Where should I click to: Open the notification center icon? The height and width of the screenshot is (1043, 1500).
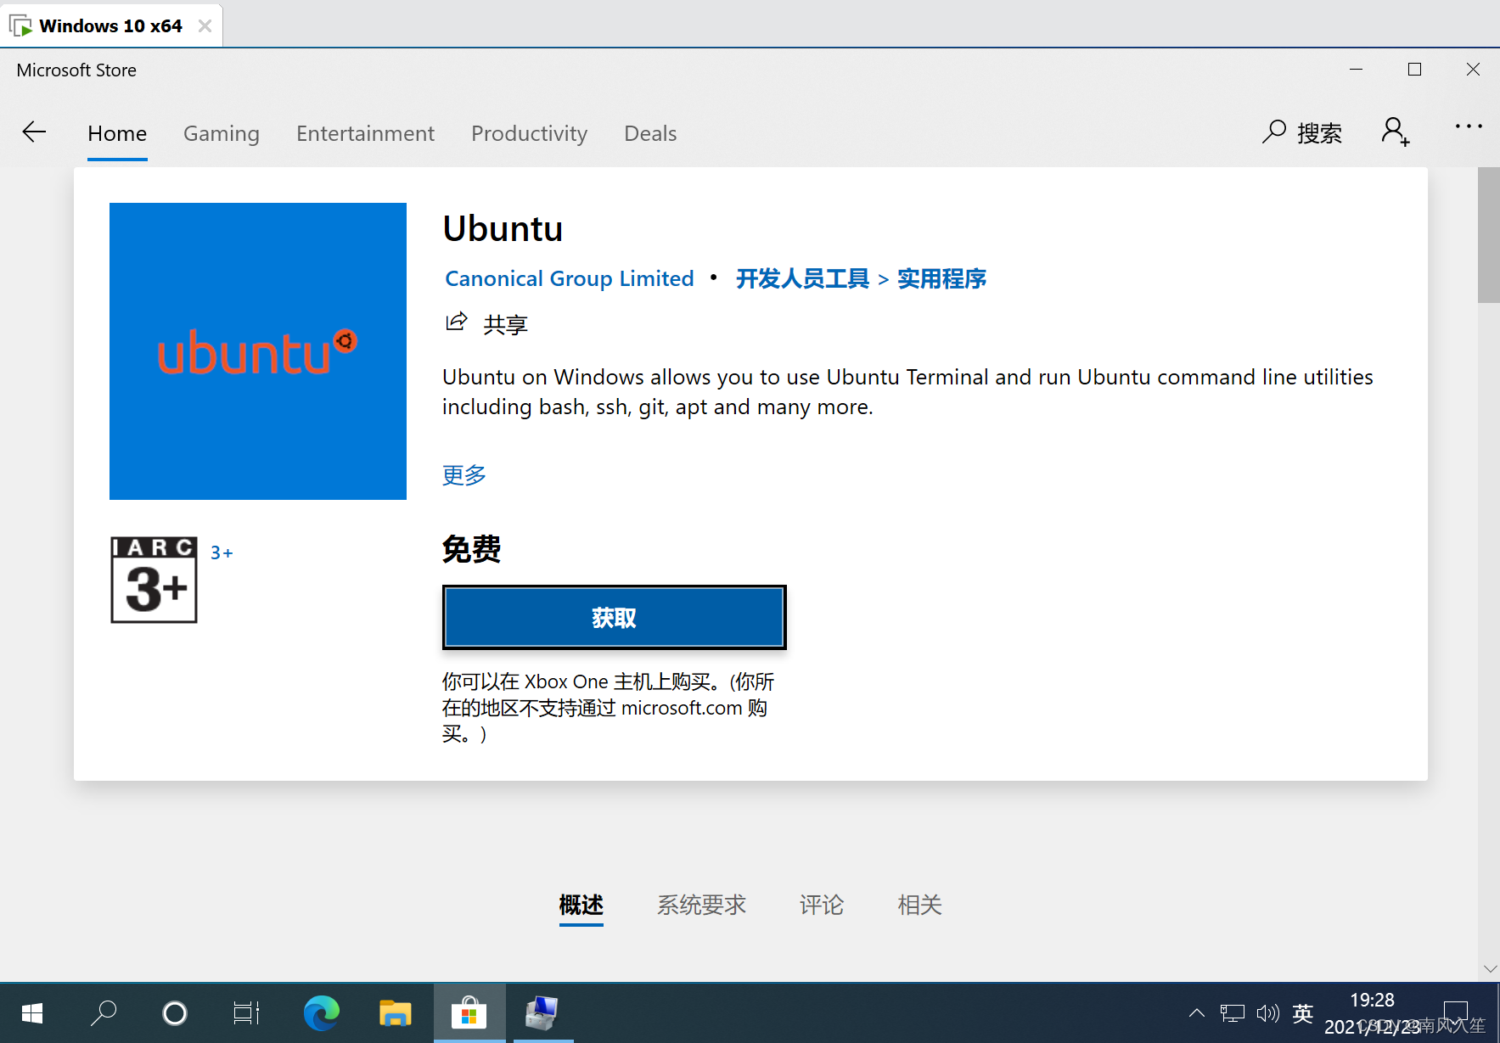tap(1456, 1013)
